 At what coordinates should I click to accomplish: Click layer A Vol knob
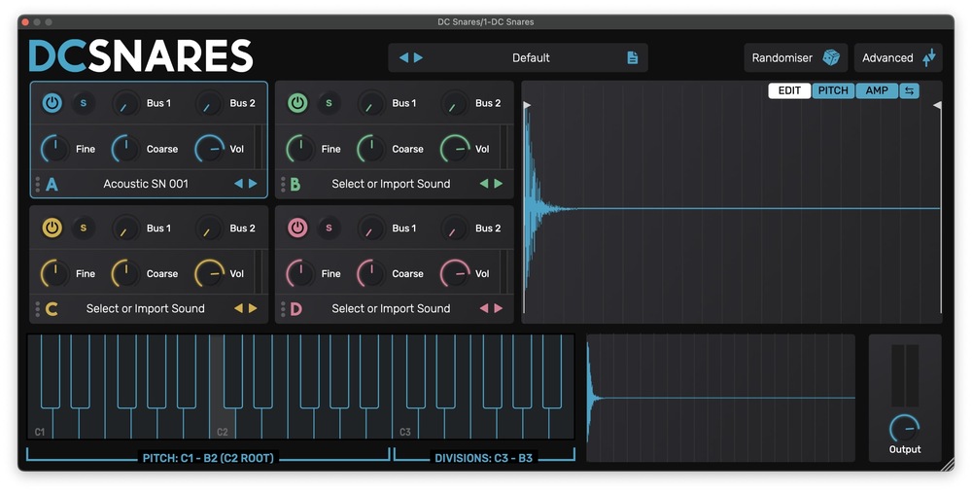(x=210, y=149)
